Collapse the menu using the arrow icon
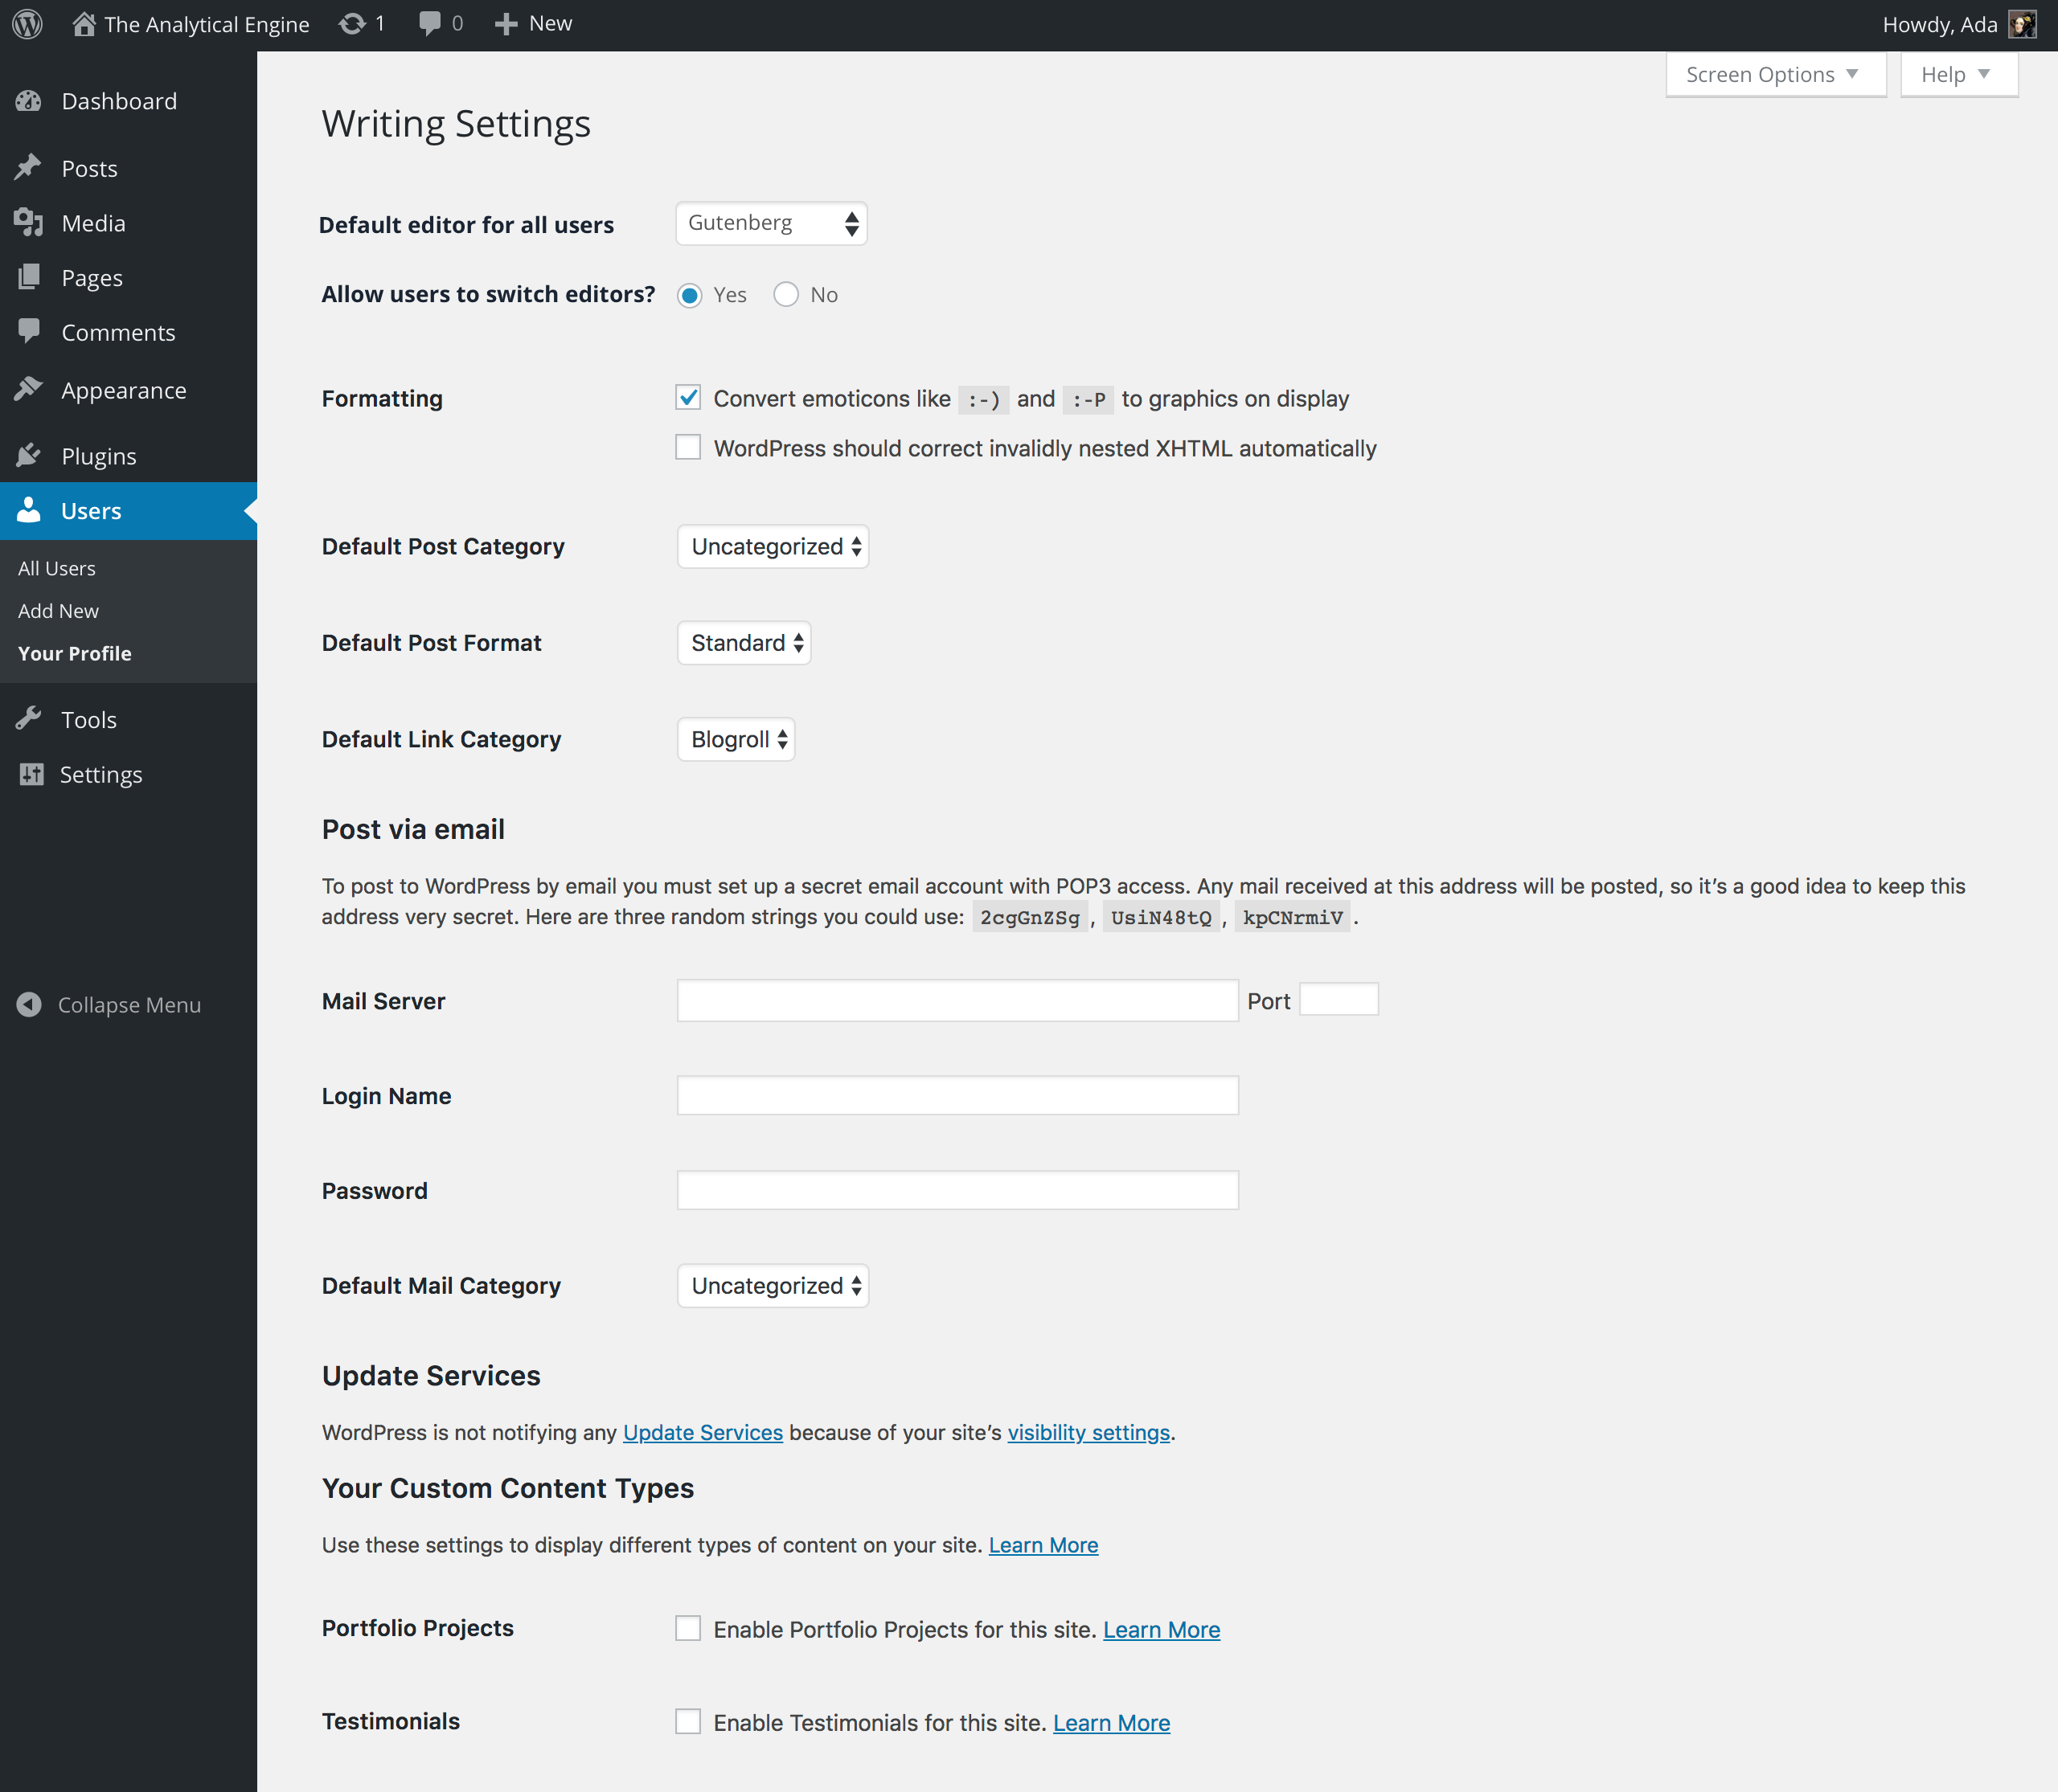The width and height of the screenshot is (2058, 1792). [29, 1005]
